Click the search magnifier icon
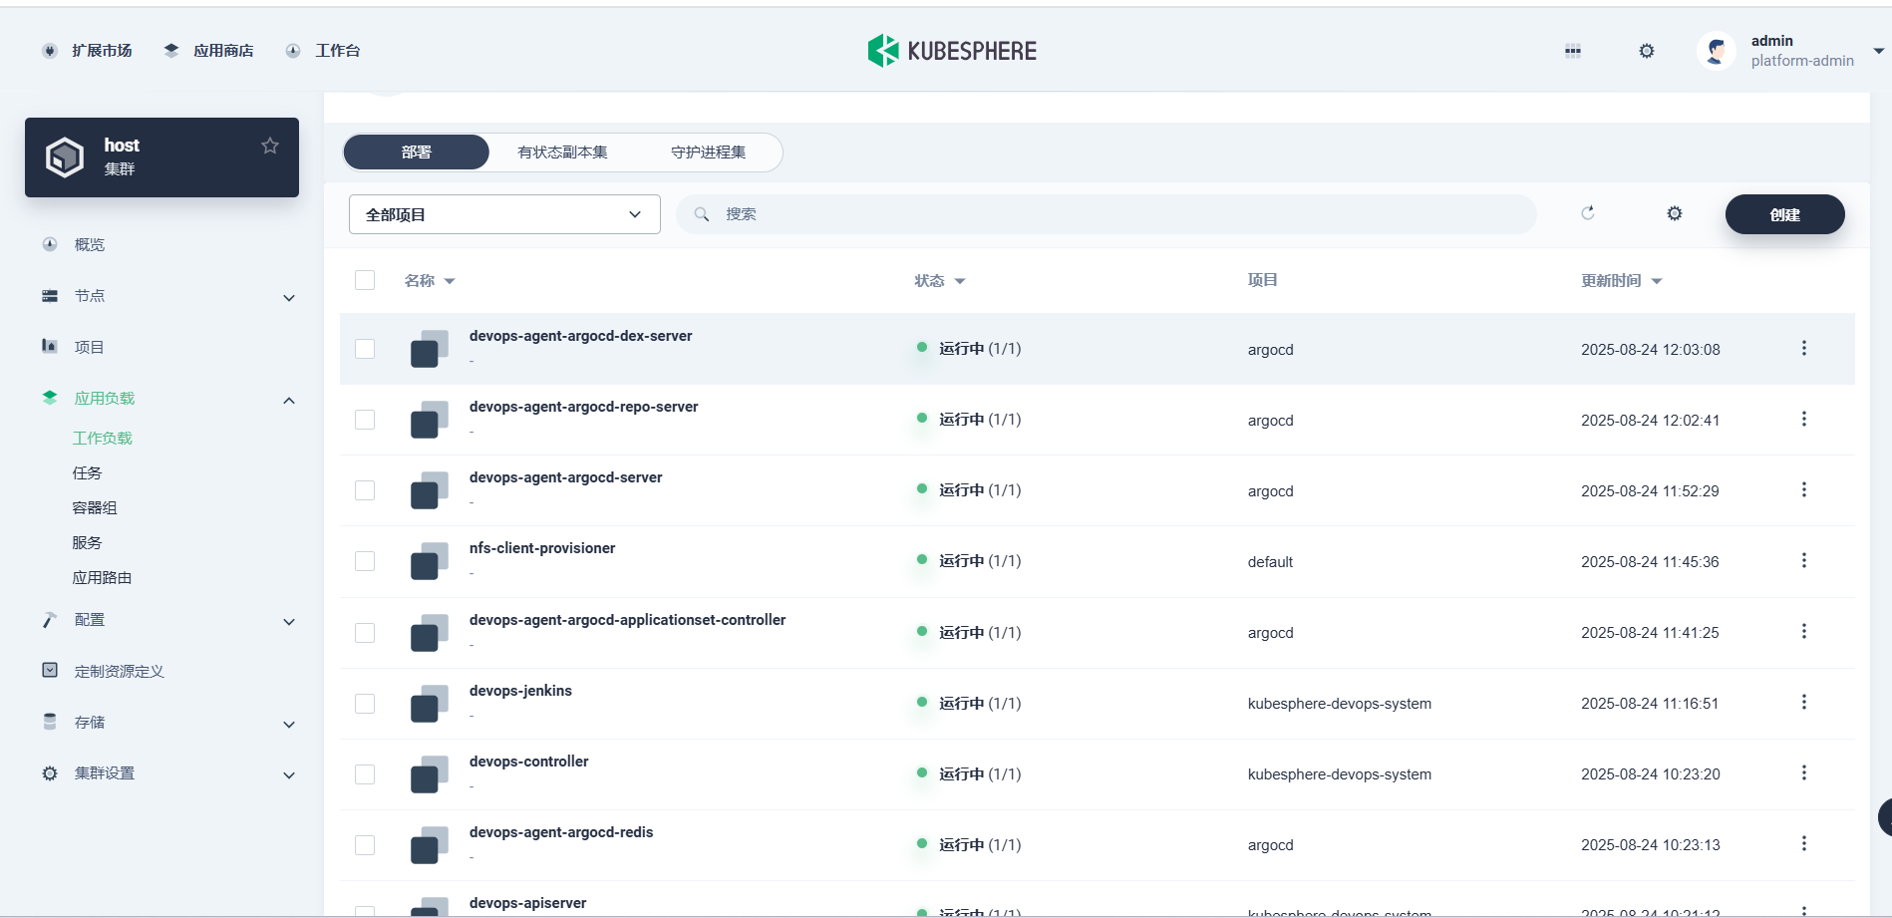Screen dimensions: 1892x918 (x=702, y=214)
